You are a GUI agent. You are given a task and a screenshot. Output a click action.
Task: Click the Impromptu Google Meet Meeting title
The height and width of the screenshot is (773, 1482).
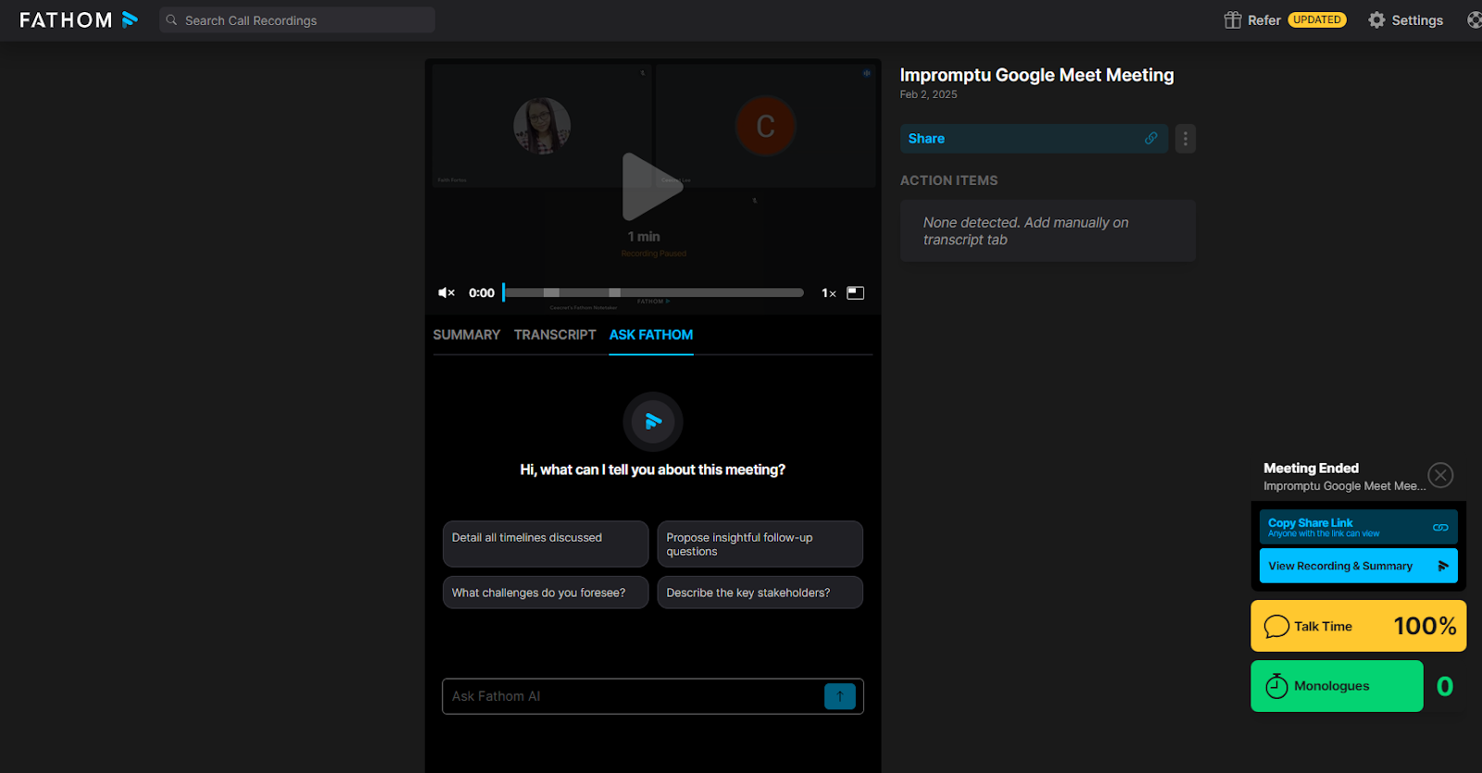click(x=1036, y=75)
